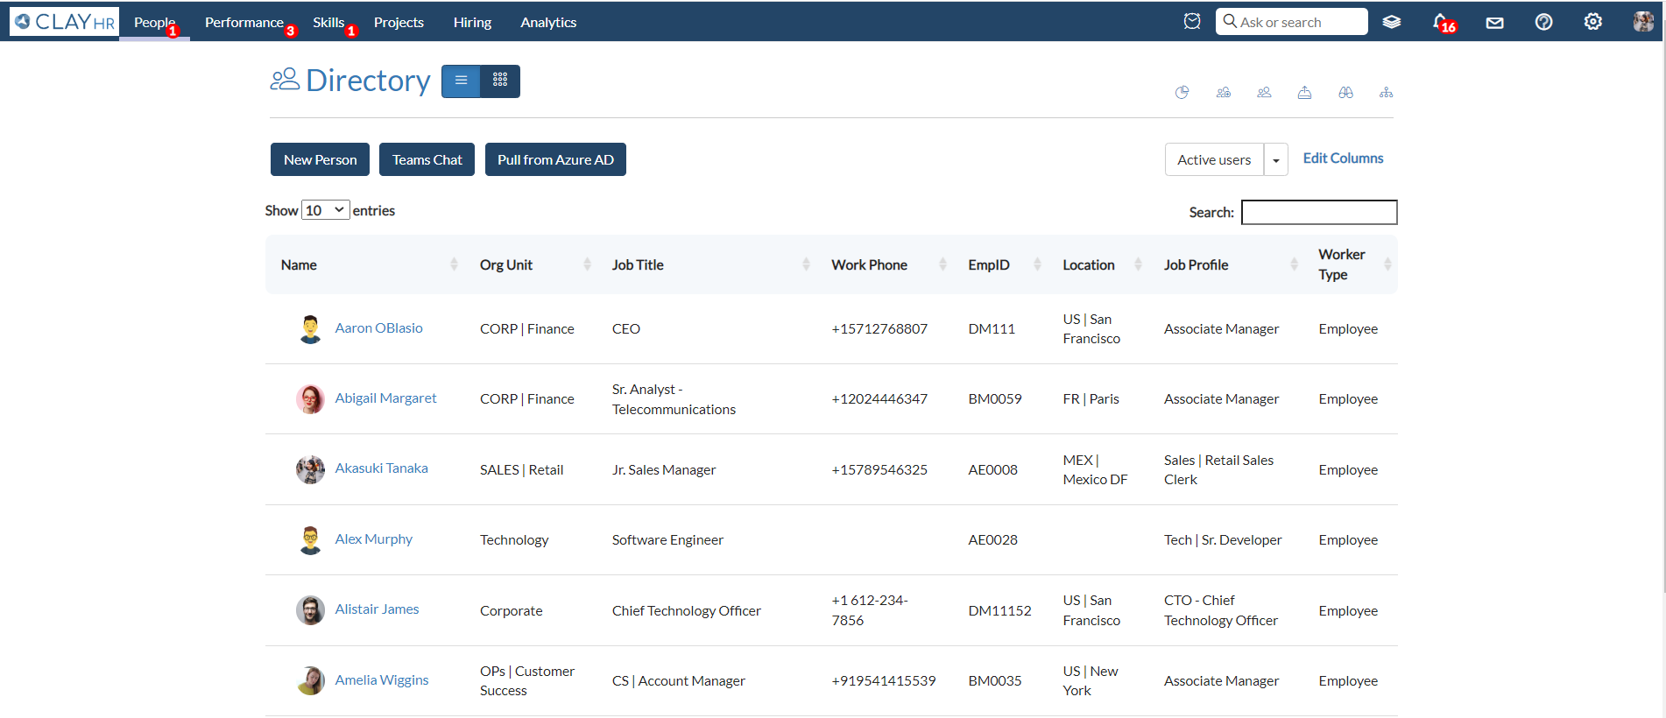The height and width of the screenshot is (718, 1666).
Task: Click the stacked layers icon
Action: pyautogui.click(x=1391, y=22)
